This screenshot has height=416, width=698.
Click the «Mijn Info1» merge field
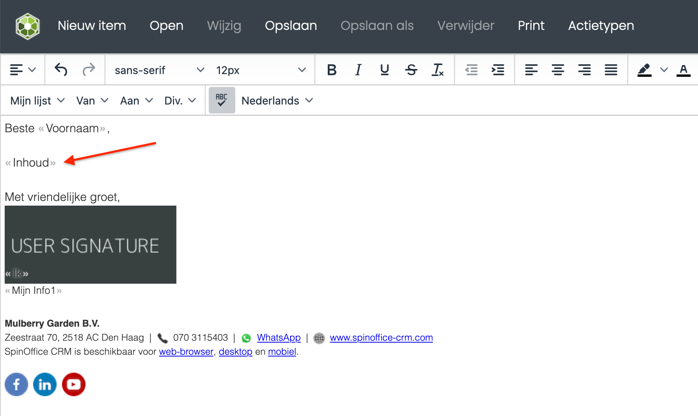tap(33, 291)
